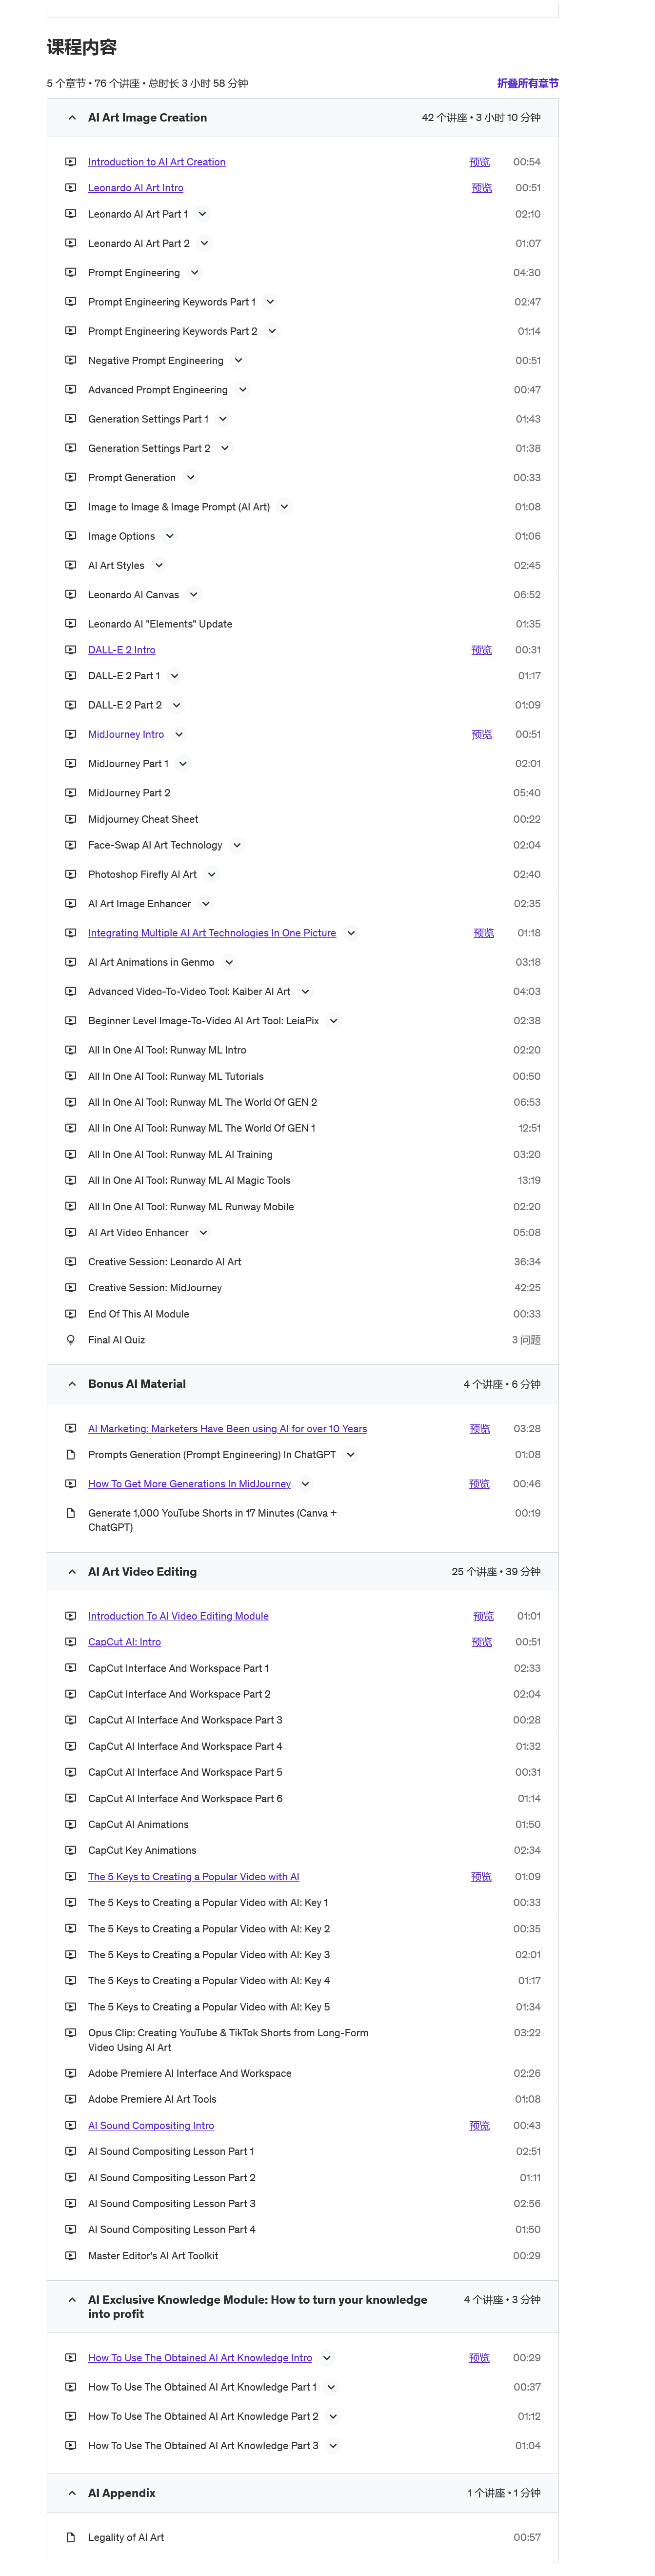Click the video icon beside CapCut AI Animations

point(71,1824)
